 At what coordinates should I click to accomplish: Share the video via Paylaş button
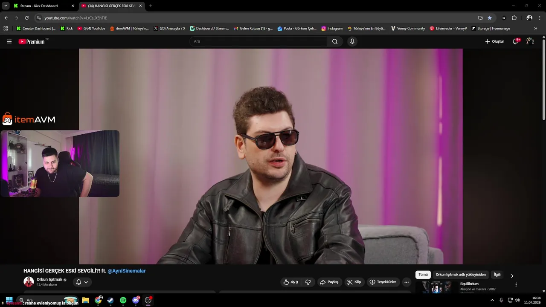(x=329, y=282)
